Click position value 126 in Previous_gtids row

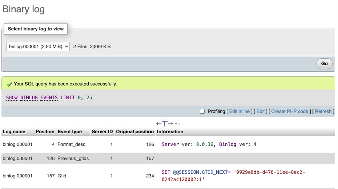pyautogui.click(x=51, y=159)
